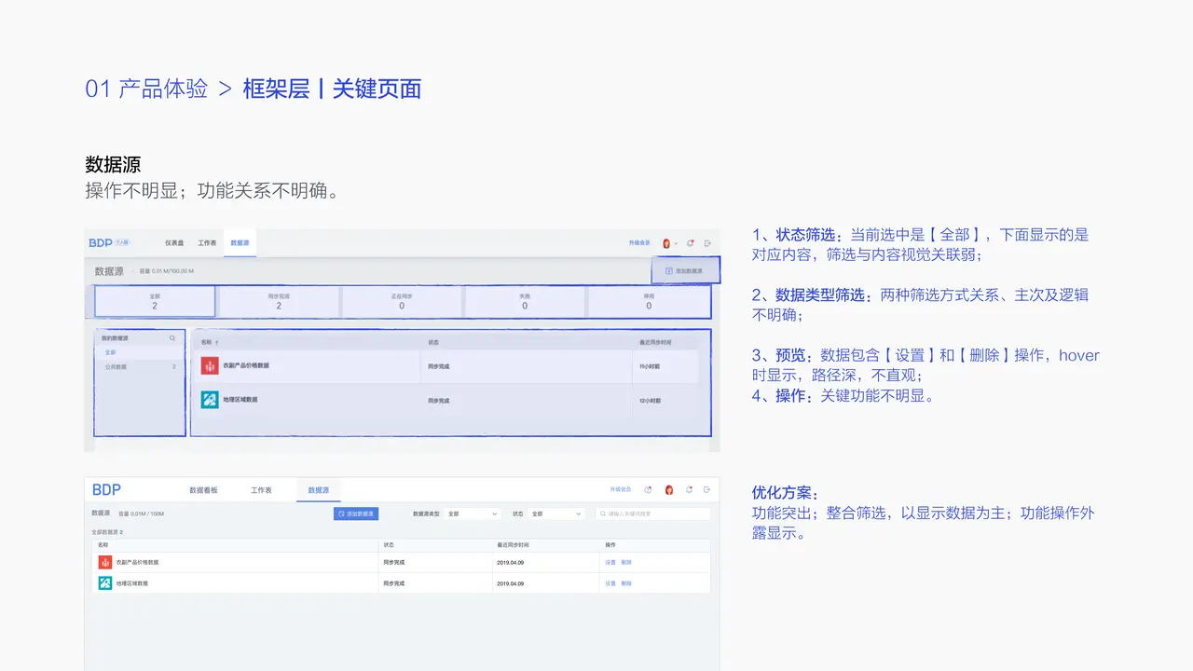Image resolution: width=1193 pixels, height=671 pixels.
Task: Click the 操作 column header in the lower table
Action: [x=610, y=544]
